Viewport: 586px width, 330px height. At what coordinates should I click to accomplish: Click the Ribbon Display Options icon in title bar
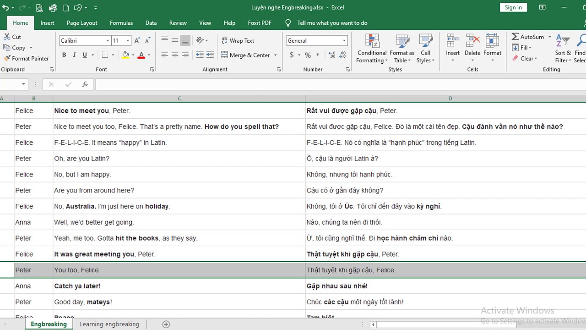point(542,7)
